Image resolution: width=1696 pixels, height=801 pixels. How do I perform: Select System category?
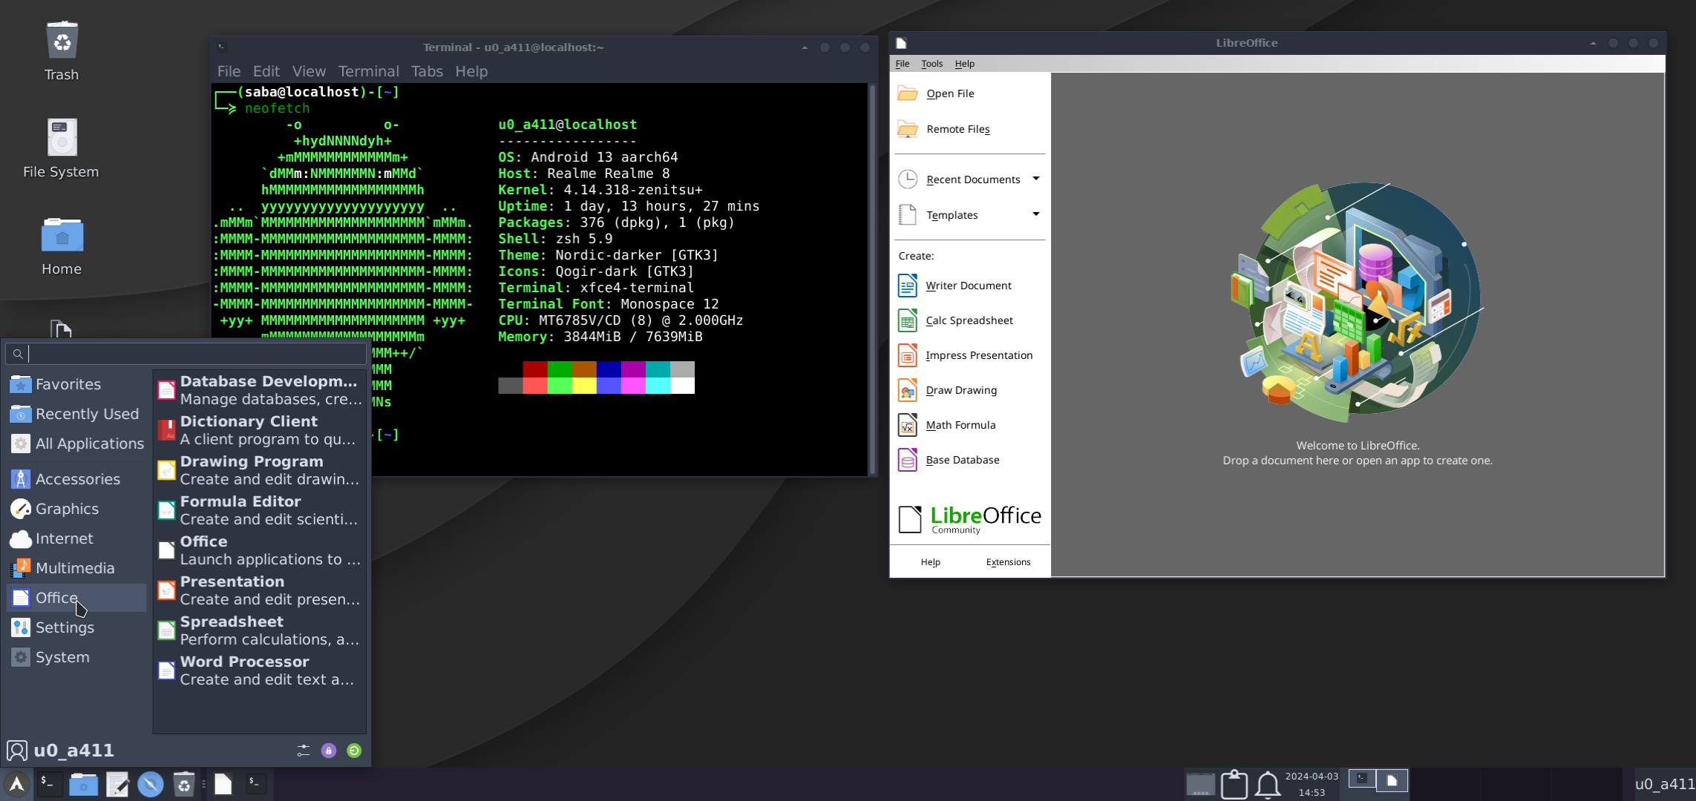pyautogui.click(x=76, y=657)
